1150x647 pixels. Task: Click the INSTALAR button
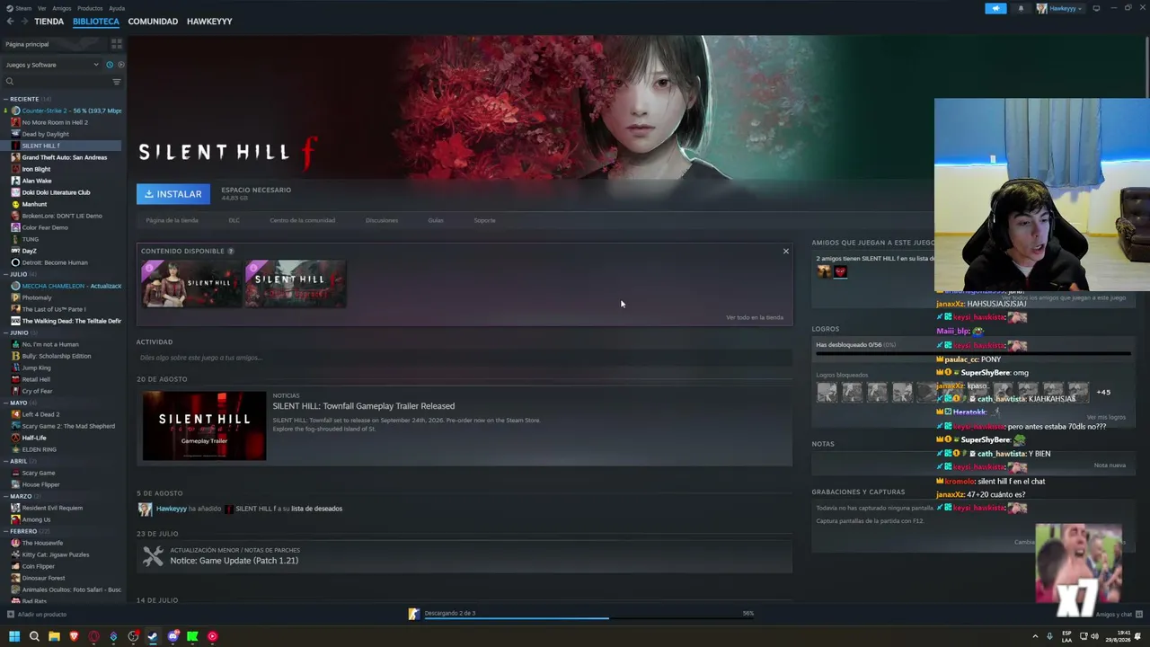point(173,194)
